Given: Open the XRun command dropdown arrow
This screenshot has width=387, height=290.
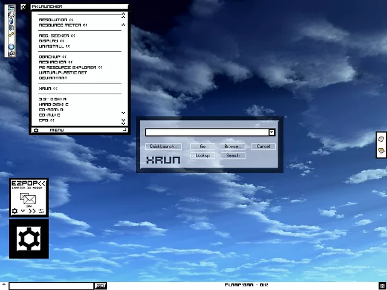Looking at the screenshot, I should (272, 132).
